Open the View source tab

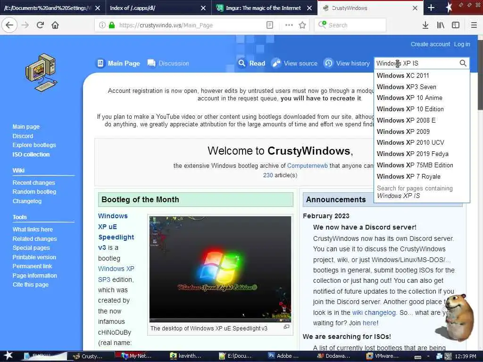click(x=294, y=64)
